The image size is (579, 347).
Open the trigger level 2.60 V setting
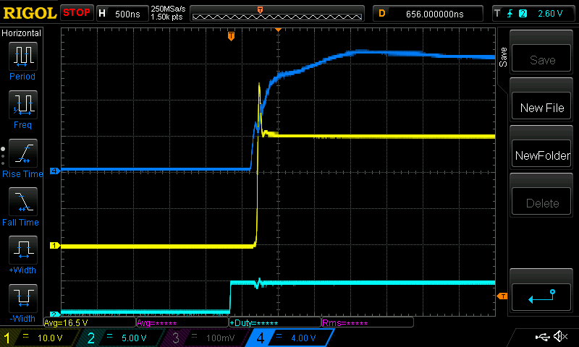pyautogui.click(x=533, y=13)
